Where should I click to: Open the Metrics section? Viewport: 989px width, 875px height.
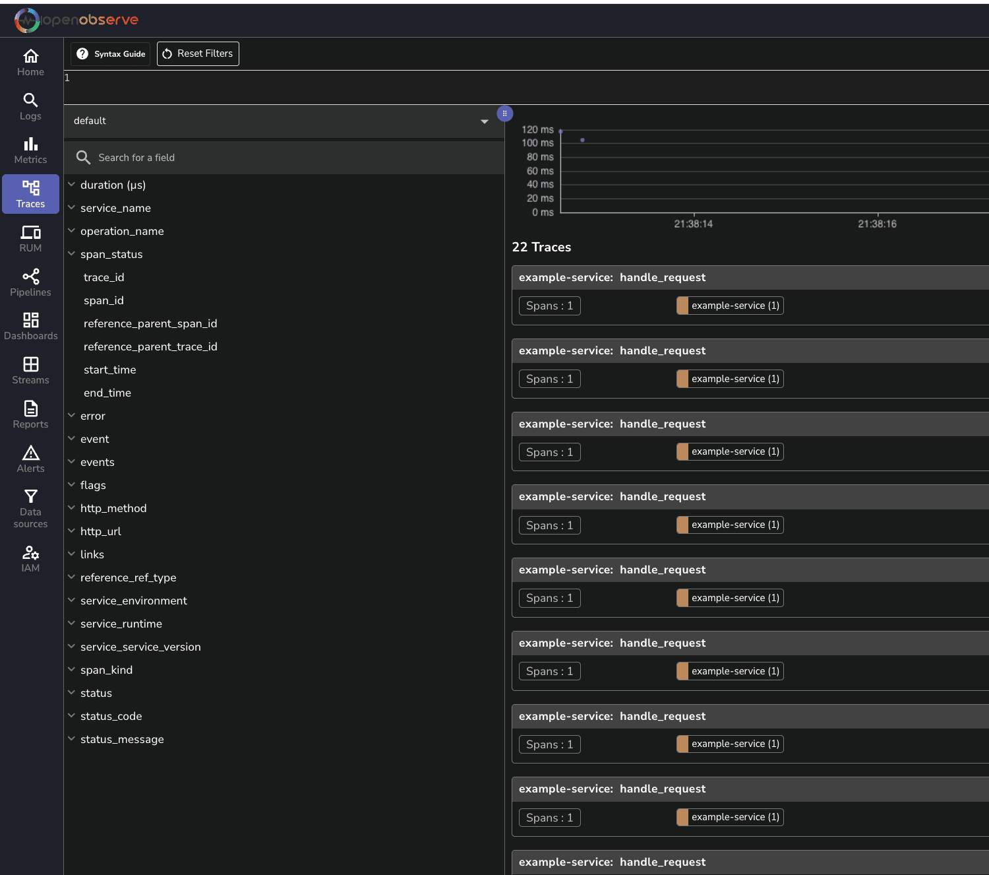30,150
